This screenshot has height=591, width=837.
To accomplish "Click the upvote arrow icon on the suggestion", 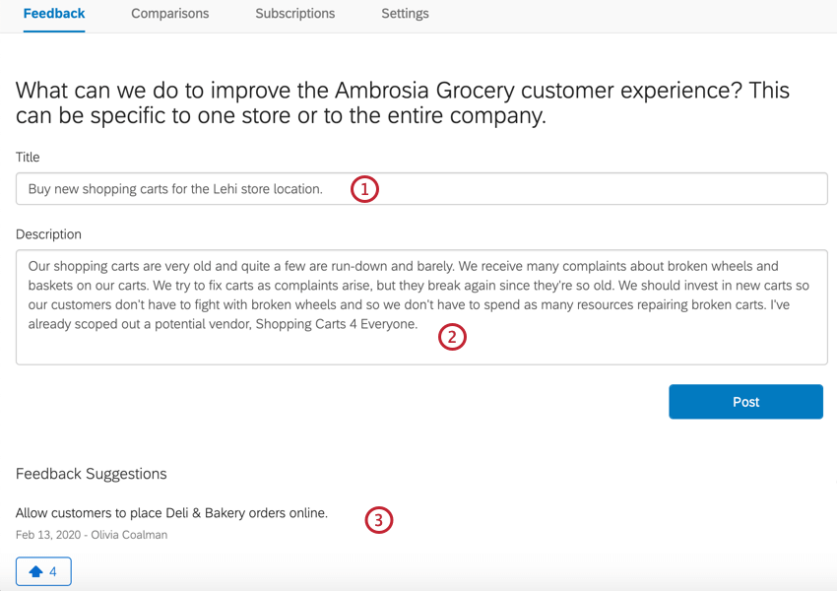I will coord(37,570).
